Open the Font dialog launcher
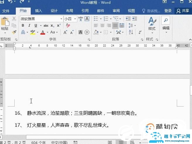This screenshot has height=144, width=192. (89, 40)
